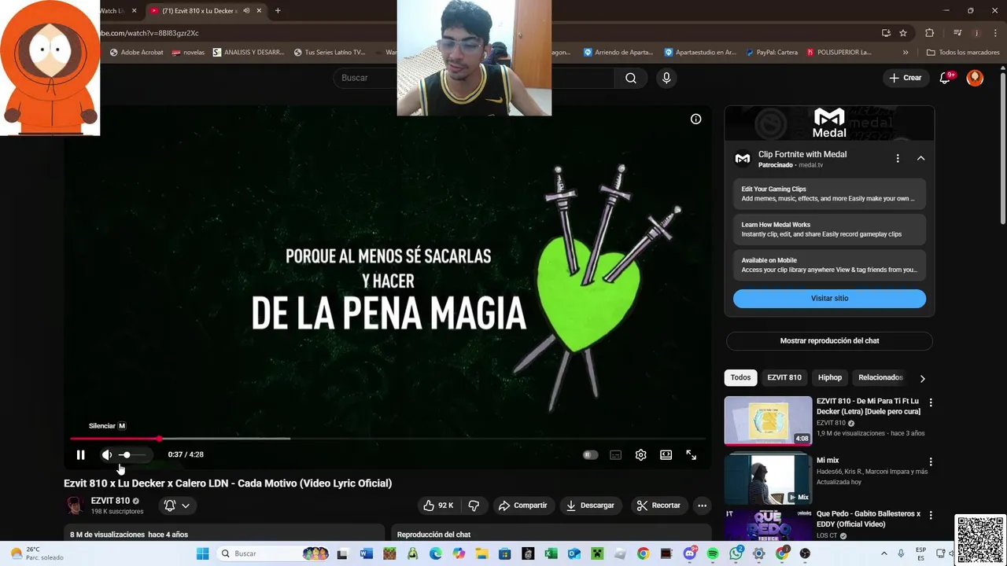Image resolution: width=1007 pixels, height=566 pixels.
Task: Open the Chrome extensions puzzle icon
Action: click(x=929, y=33)
